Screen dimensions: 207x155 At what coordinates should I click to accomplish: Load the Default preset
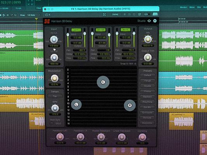tap(148, 75)
